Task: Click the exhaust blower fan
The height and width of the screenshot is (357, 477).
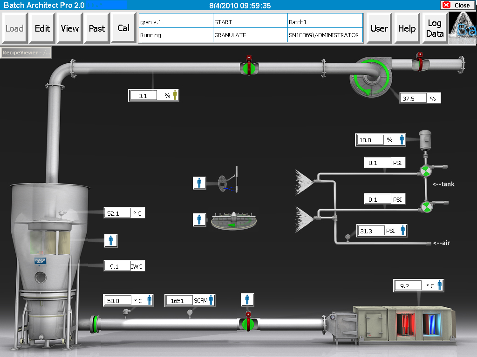Action: pyautogui.click(x=371, y=77)
